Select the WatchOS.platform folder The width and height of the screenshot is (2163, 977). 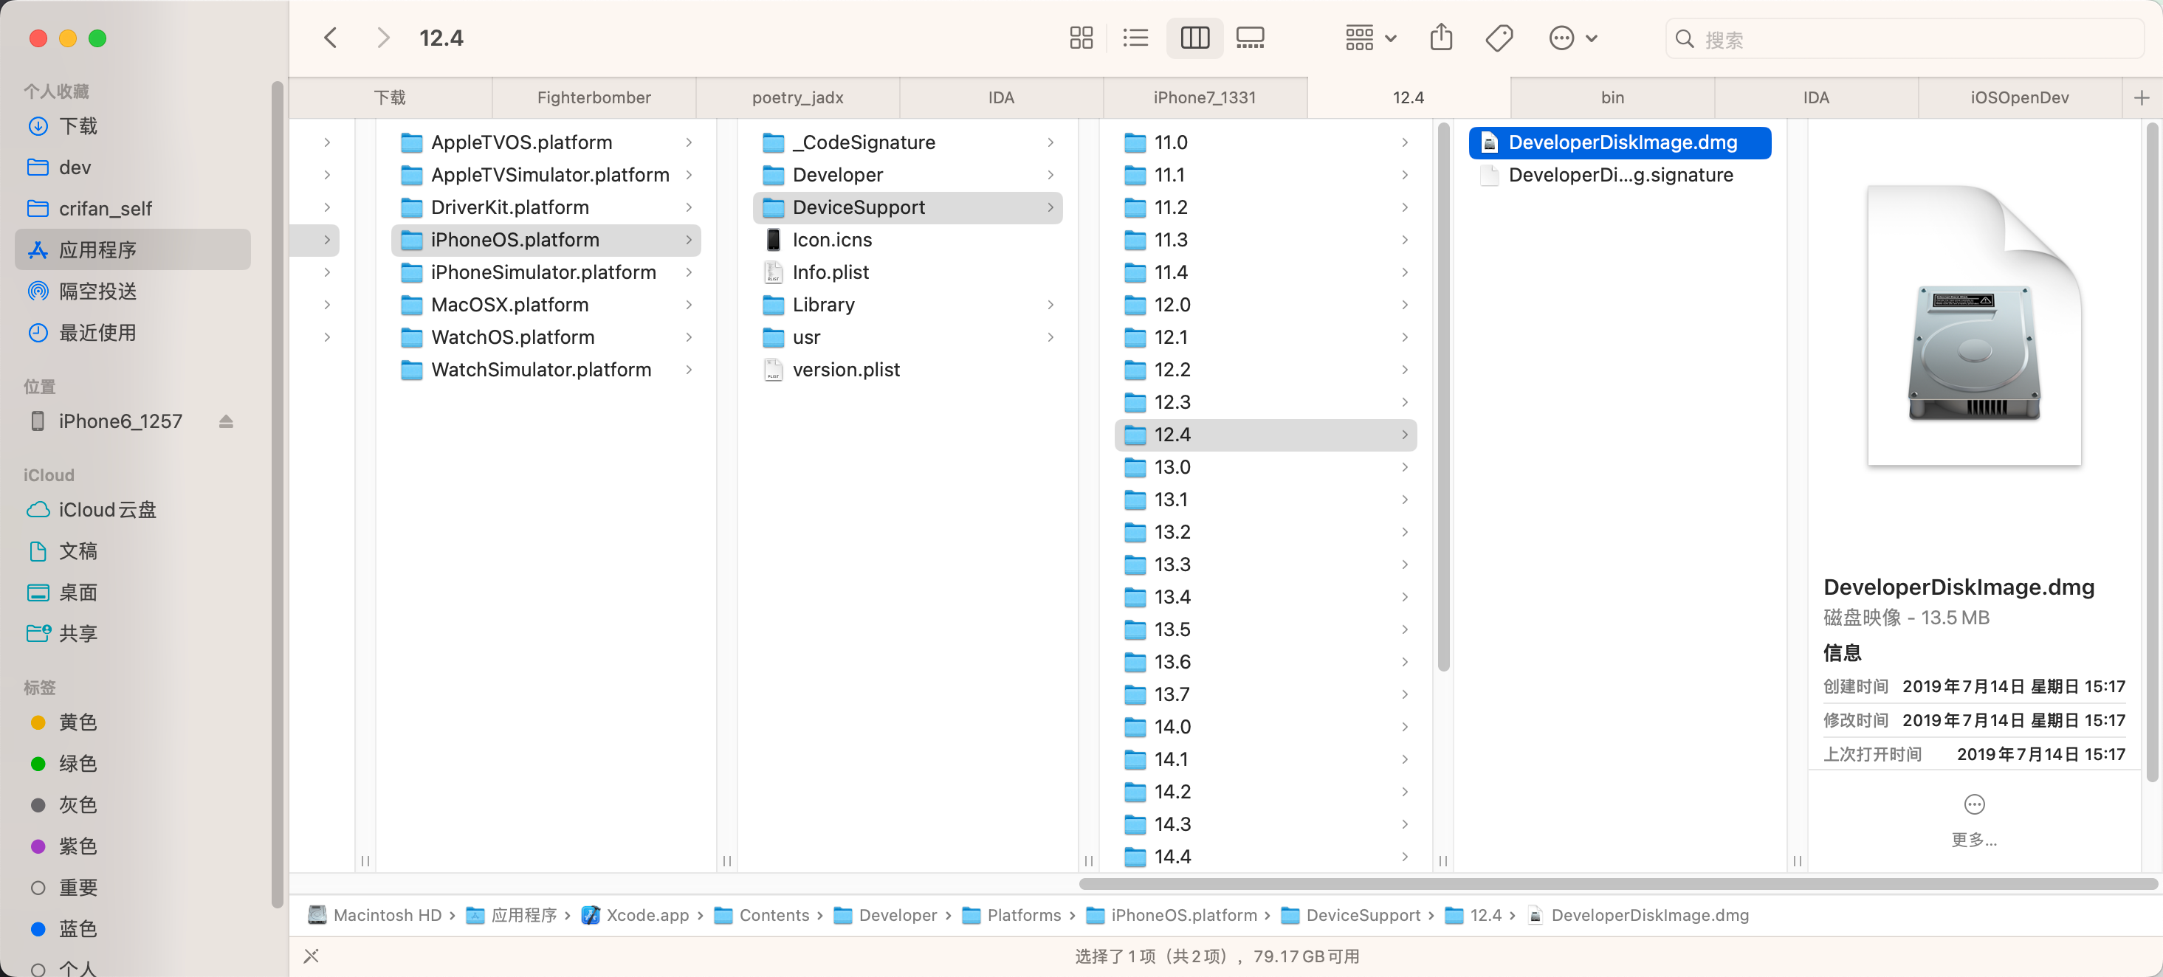[546, 337]
